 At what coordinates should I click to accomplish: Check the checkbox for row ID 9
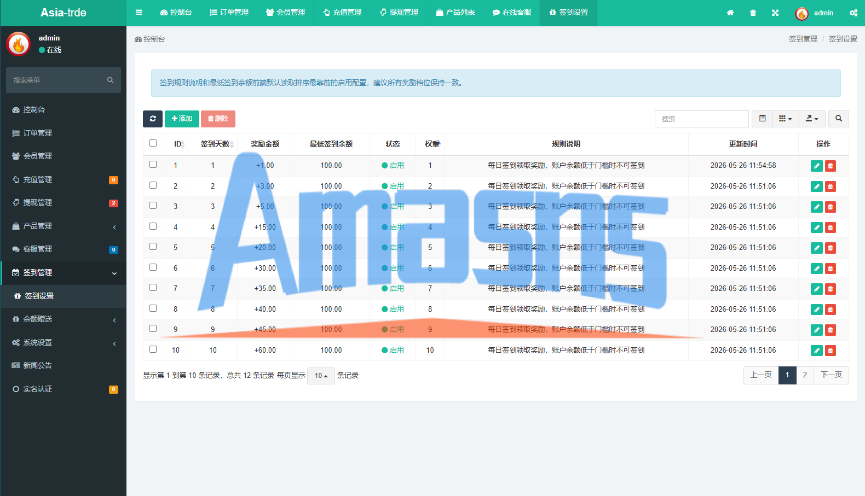pos(153,328)
